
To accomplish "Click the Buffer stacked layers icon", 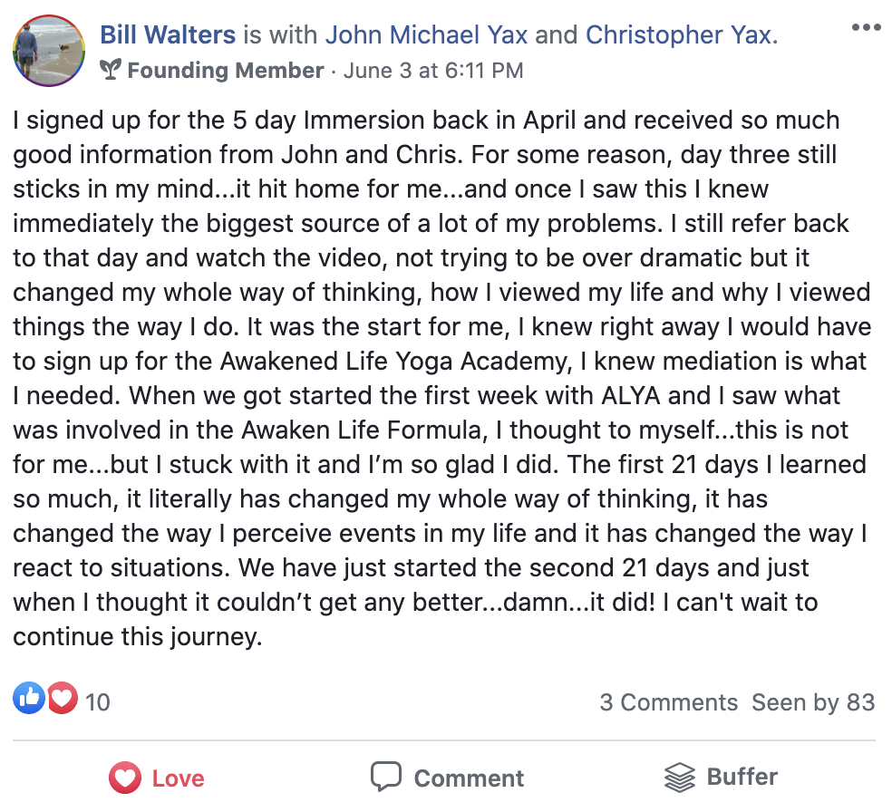I will tap(680, 777).
